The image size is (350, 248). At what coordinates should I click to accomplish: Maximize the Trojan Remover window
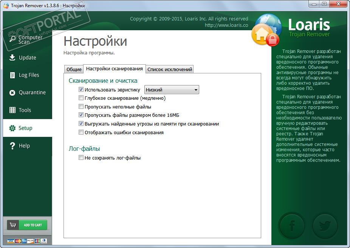324,4
